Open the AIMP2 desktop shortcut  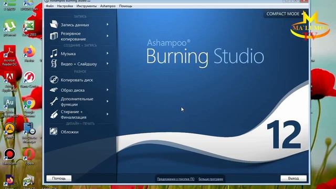click(9, 131)
